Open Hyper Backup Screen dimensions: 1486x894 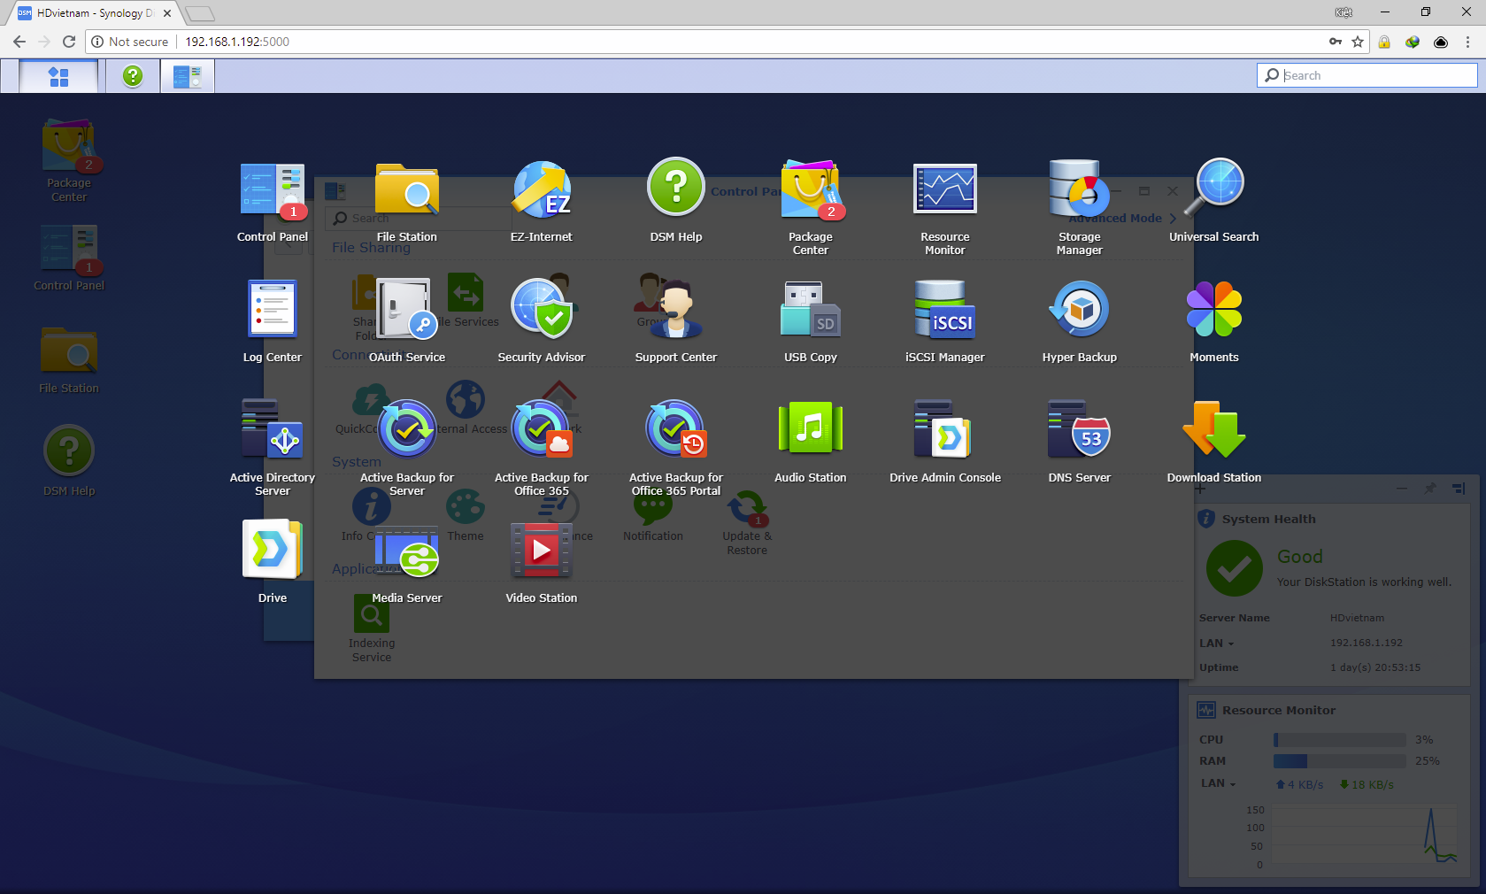point(1080,321)
